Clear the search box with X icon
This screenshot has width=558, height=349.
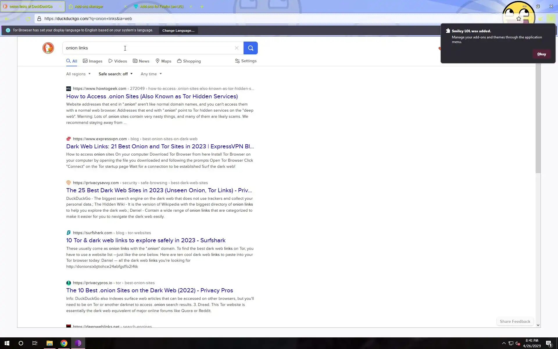click(237, 48)
